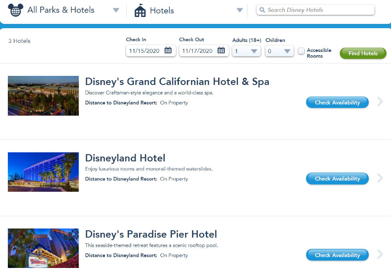This screenshot has width=391, height=271.
Task: Expand the Hotels category dropdown arrow
Action: (239, 10)
